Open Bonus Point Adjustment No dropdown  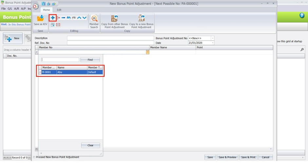coord(213,38)
